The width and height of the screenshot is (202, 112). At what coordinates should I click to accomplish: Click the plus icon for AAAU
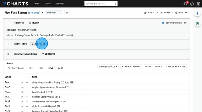pos(27,97)
